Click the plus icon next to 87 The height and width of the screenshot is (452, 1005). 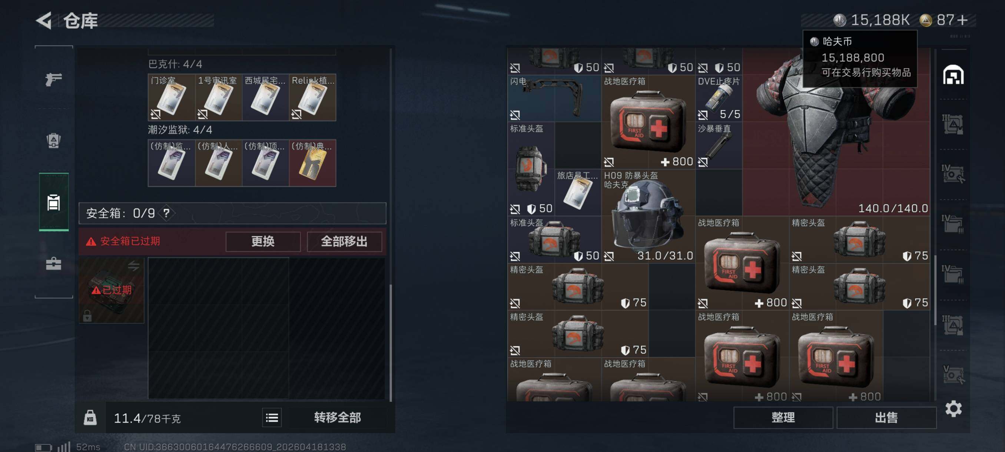[962, 20]
